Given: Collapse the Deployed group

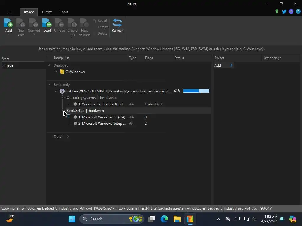Looking at the screenshot, I should tap(49, 65).
